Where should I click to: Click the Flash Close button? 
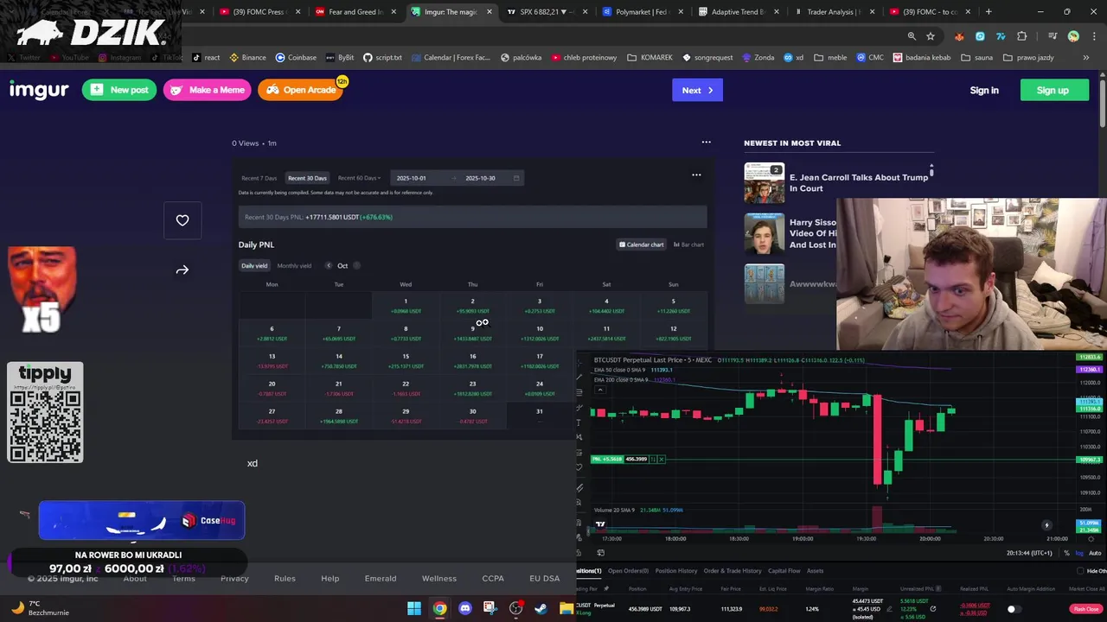point(1086,609)
